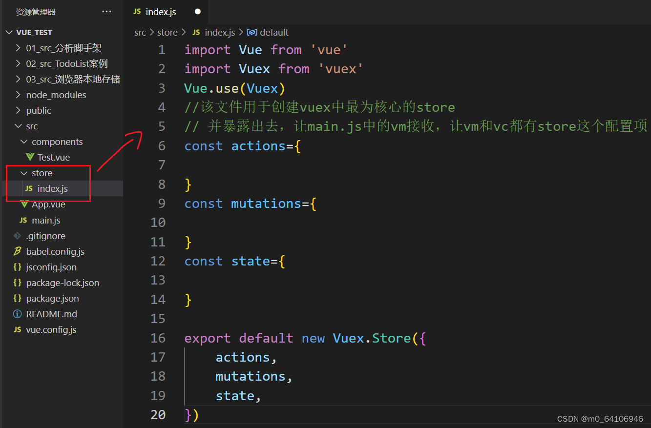Click the unsaved changes dot on index.js tab
This screenshot has width=651, height=428.
tap(197, 11)
